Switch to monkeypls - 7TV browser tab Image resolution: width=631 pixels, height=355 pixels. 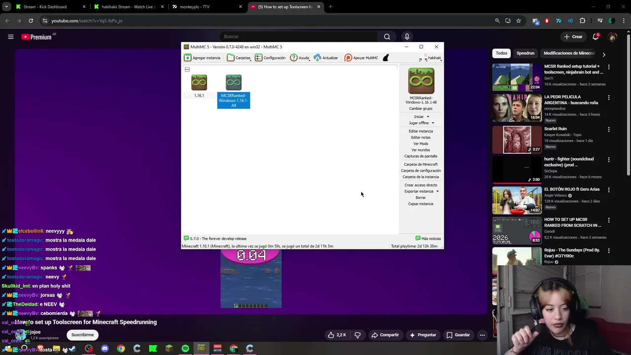(207, 7)
